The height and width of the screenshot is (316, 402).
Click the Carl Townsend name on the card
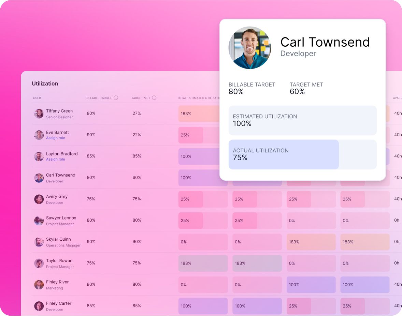(x=325, y=42)
